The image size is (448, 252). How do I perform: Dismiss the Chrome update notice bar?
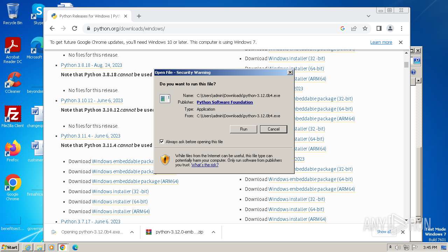(x=401, y=42)
